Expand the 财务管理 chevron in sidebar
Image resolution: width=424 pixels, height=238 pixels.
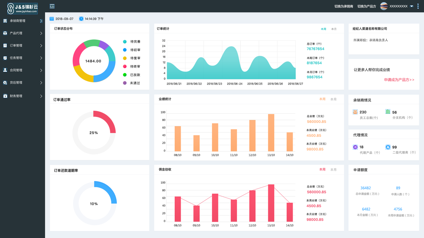[41, 96]
